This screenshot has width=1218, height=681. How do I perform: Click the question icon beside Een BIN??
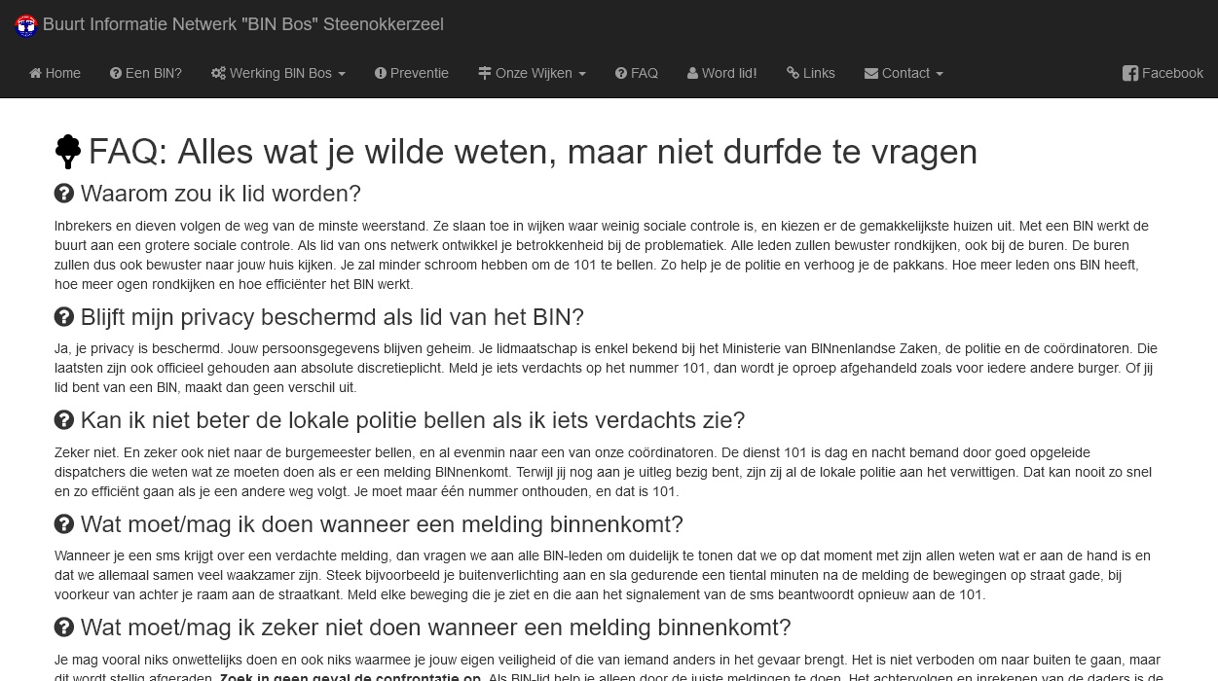[116, 73]
